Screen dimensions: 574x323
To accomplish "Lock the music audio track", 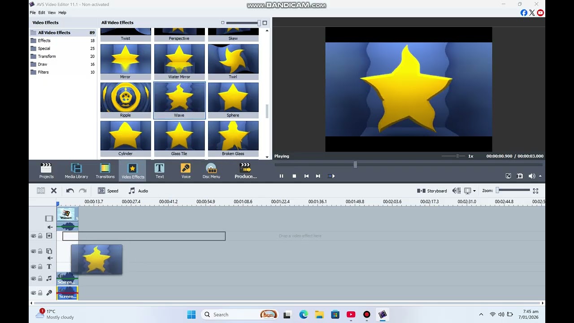I will (40, 279).
